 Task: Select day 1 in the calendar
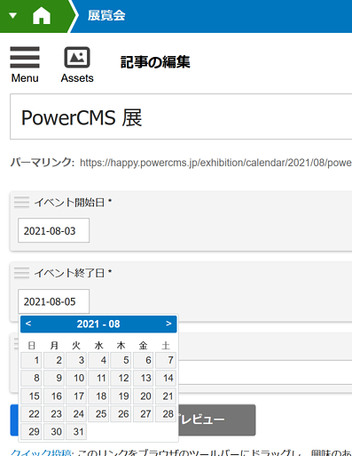point(31,360)
